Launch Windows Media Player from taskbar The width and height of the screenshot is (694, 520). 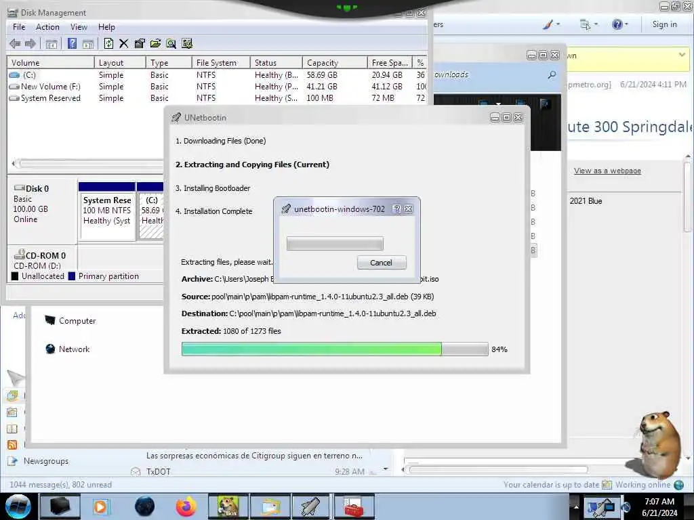[x=100, y=506]
